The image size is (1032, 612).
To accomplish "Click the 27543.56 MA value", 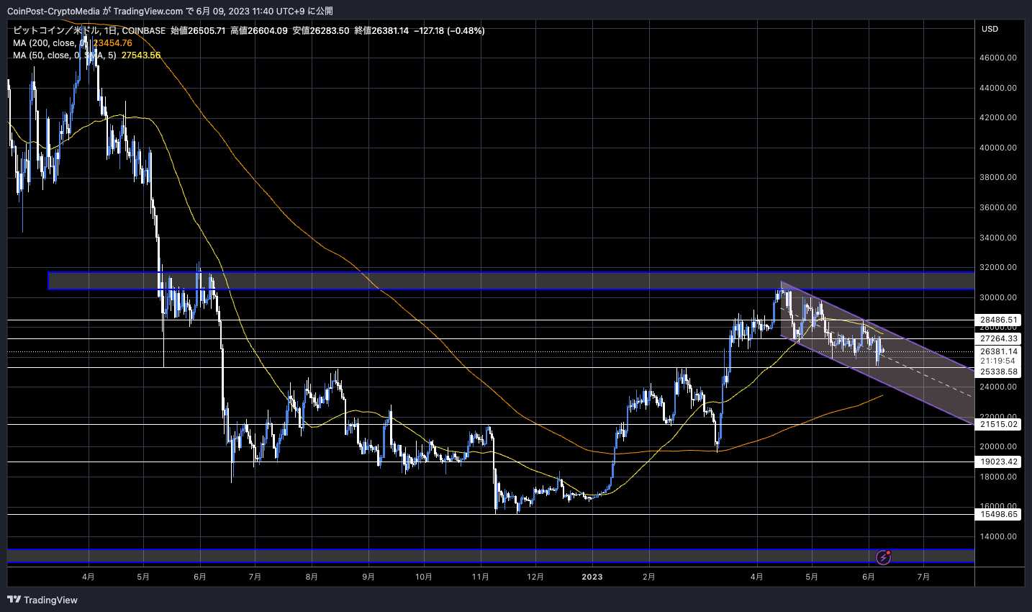I will pos(141,55).
